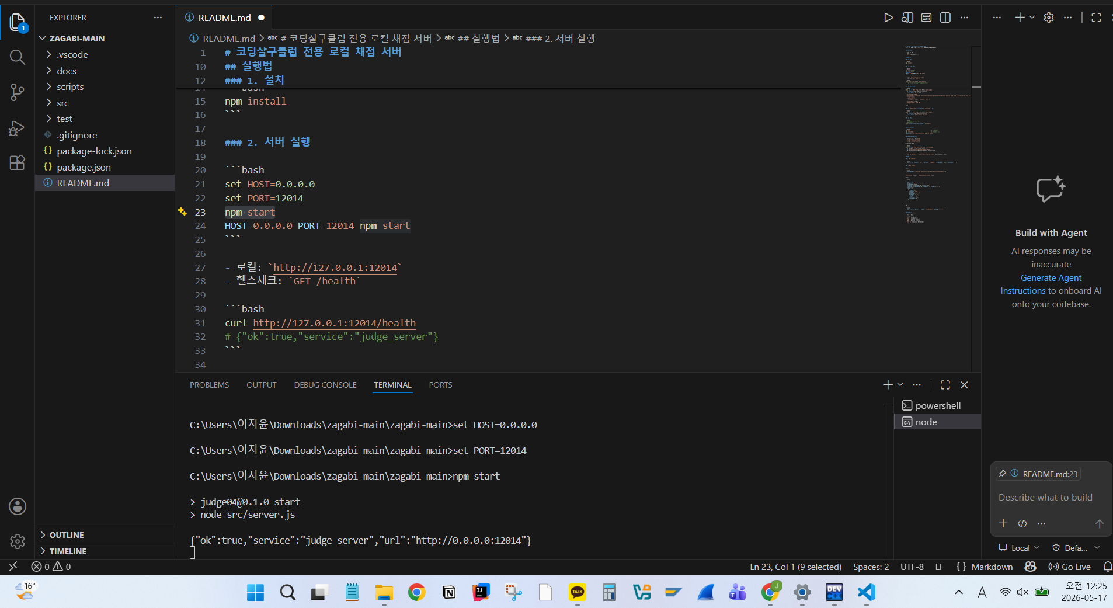
Task: Open the Accounts menu in activity bar
Action: click(x=18, y=506)
